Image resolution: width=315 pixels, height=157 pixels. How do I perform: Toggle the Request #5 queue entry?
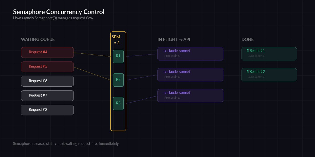click(47, 67)
